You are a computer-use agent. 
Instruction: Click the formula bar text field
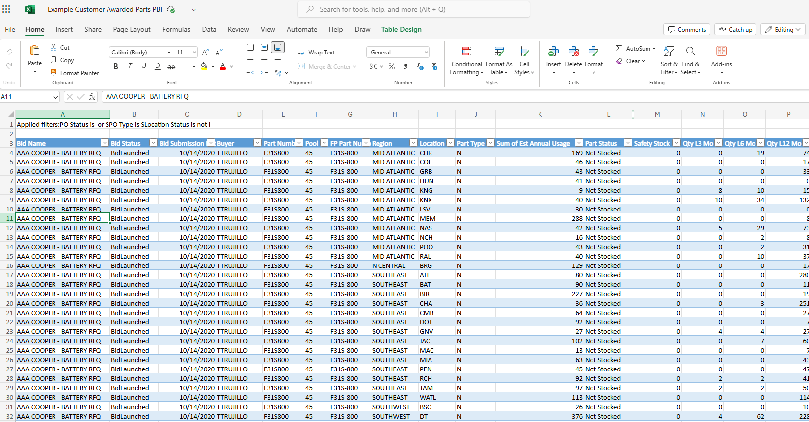pyautogui.click(x=455, y=97)
